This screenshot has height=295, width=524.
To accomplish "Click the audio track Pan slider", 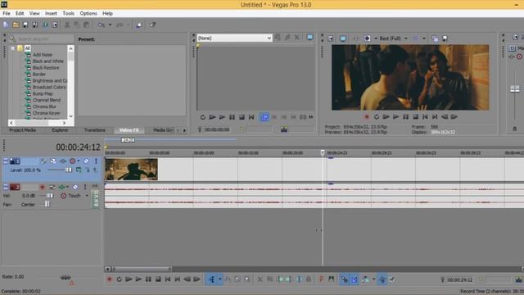I will click(x=47, y=204).
